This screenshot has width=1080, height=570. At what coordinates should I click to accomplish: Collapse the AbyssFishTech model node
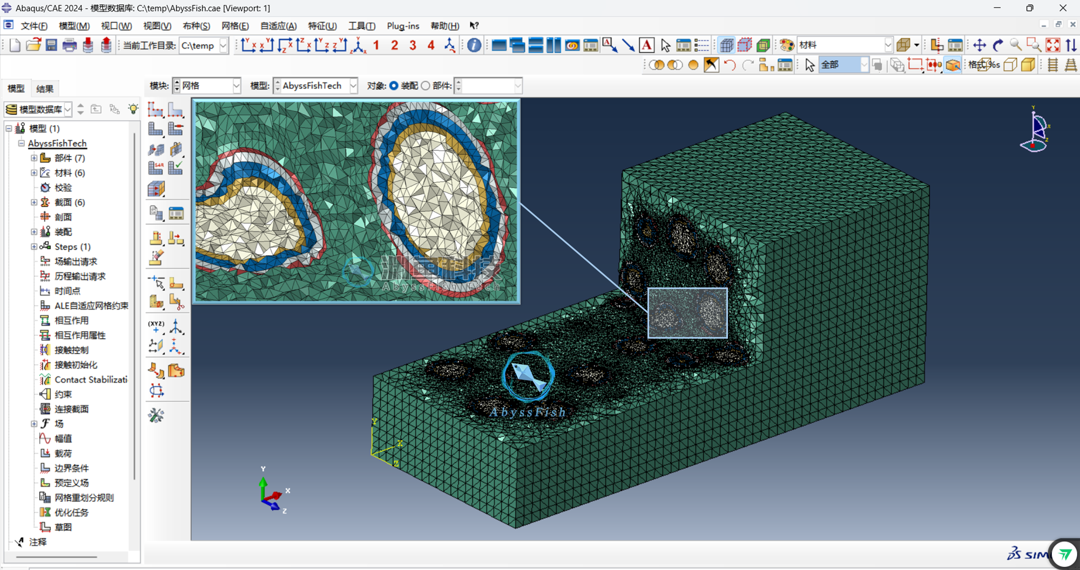pos(22,143)
